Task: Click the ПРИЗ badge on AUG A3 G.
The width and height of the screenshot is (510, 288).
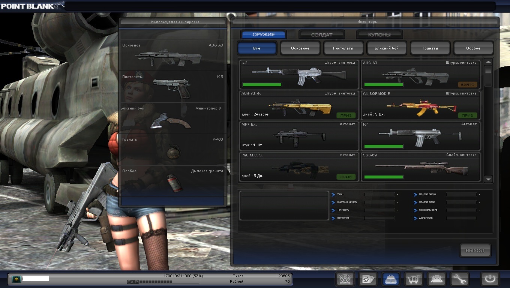Action: tap(346, 115)
